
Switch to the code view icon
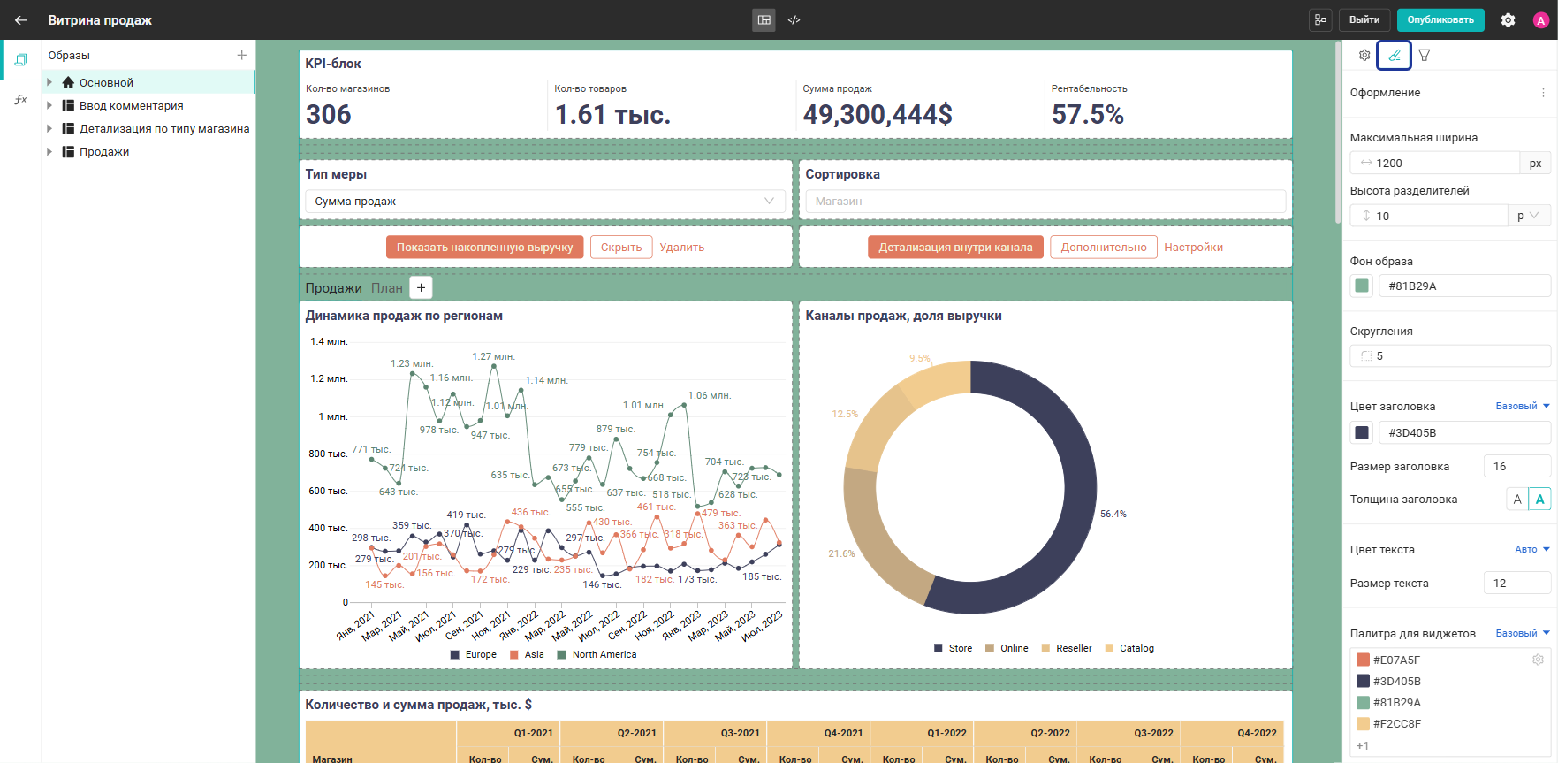(794, 19)
